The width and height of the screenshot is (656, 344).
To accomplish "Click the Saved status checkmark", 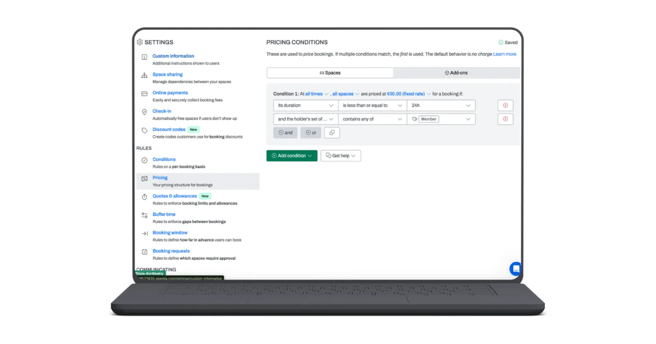I will [501, 43].
